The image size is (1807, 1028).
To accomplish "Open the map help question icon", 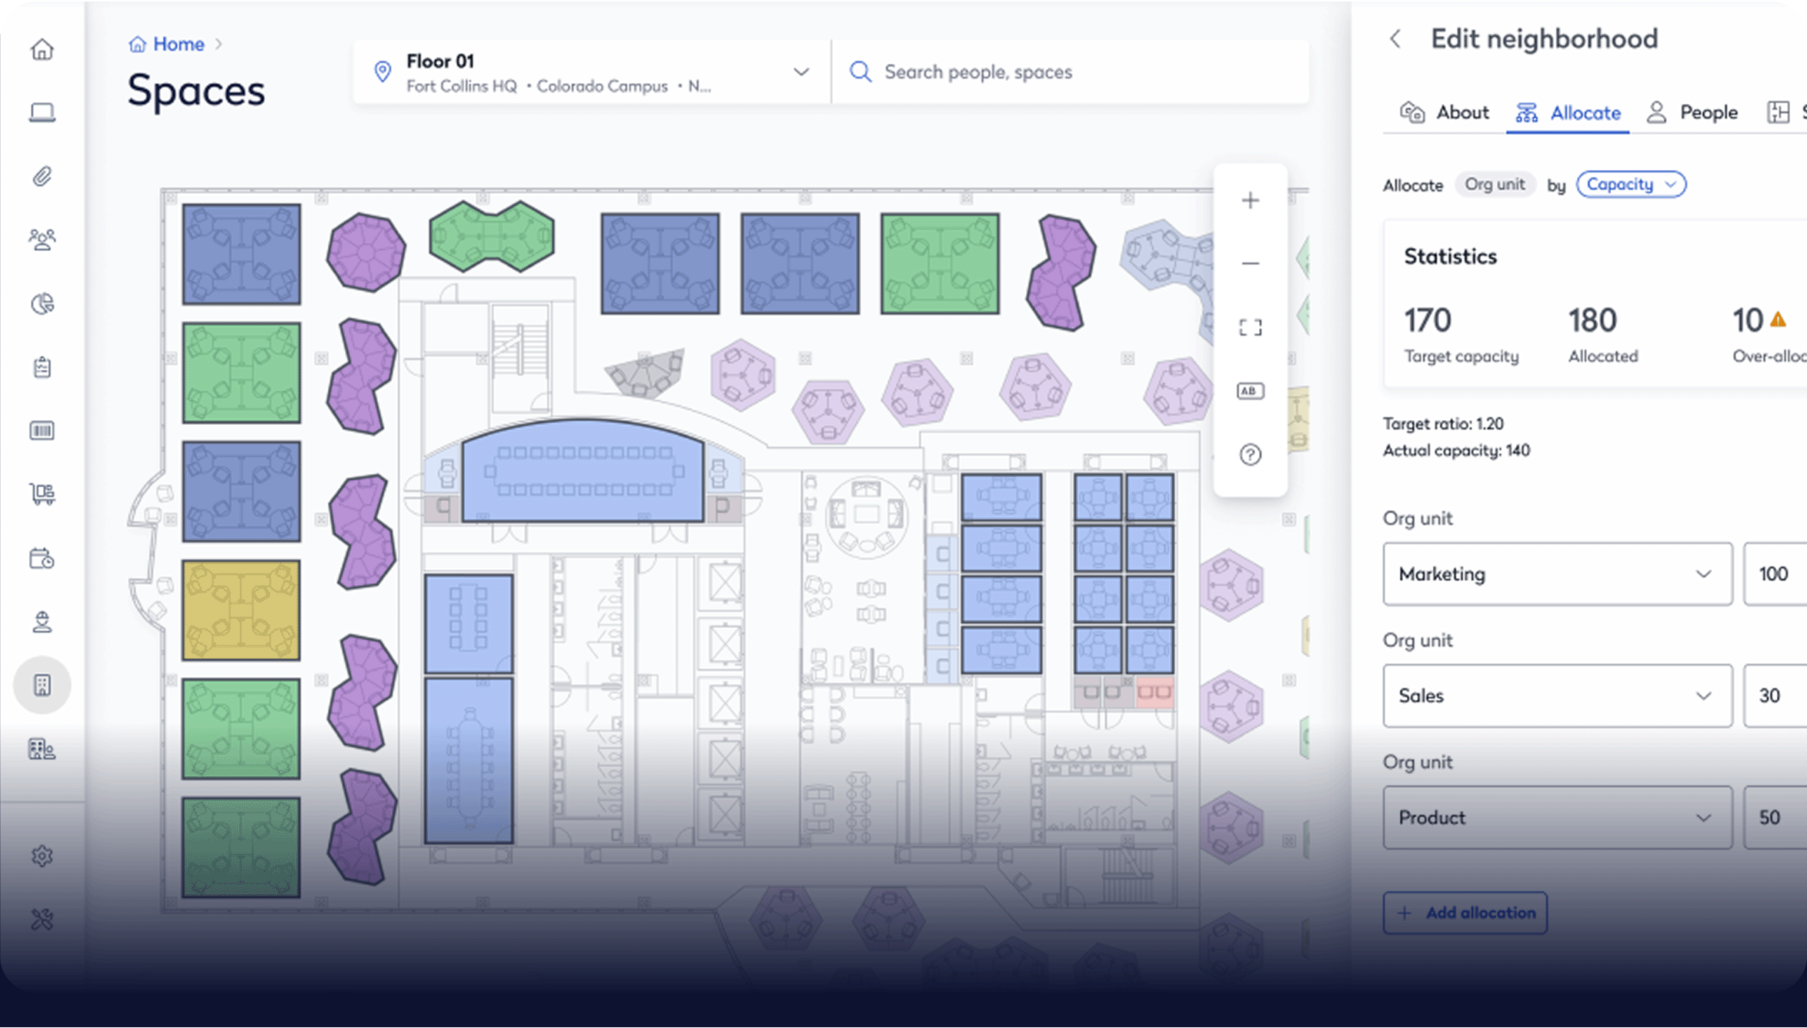I will coord(1250,455).
